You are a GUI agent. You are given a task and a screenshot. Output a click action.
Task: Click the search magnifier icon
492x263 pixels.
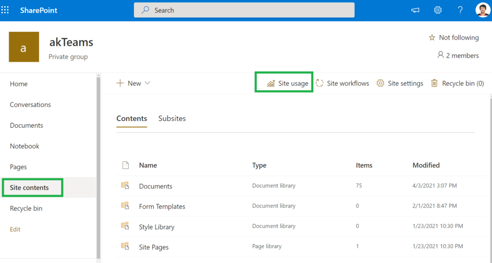pyautogui.click(x=145, y=10)
